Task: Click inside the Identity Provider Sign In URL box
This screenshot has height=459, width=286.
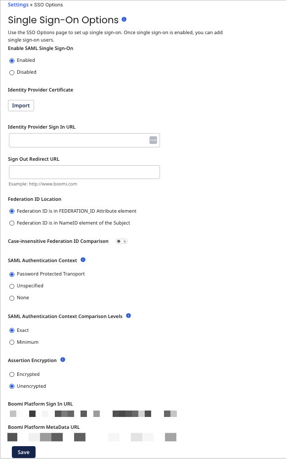Action: coord(79,139)
